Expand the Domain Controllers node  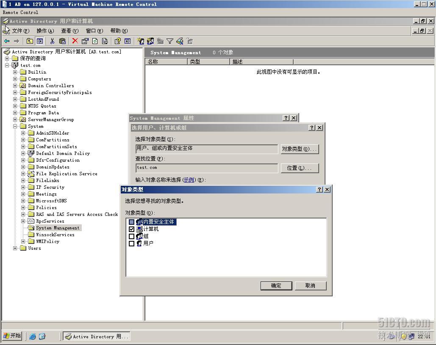[15, 86]
